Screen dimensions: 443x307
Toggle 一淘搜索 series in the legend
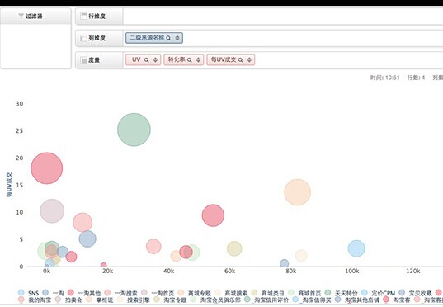pyautogui.click(x=120, y=293)
